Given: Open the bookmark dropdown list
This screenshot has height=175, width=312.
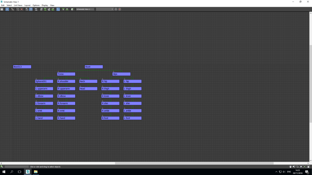Looking at the screenshot, I should click(x=113, y=9).
